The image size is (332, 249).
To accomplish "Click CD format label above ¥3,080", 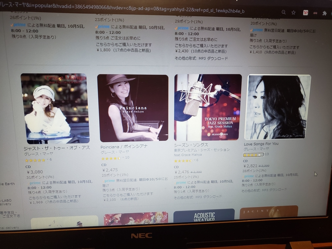I will pyautogui.click(x=28, y=167).
